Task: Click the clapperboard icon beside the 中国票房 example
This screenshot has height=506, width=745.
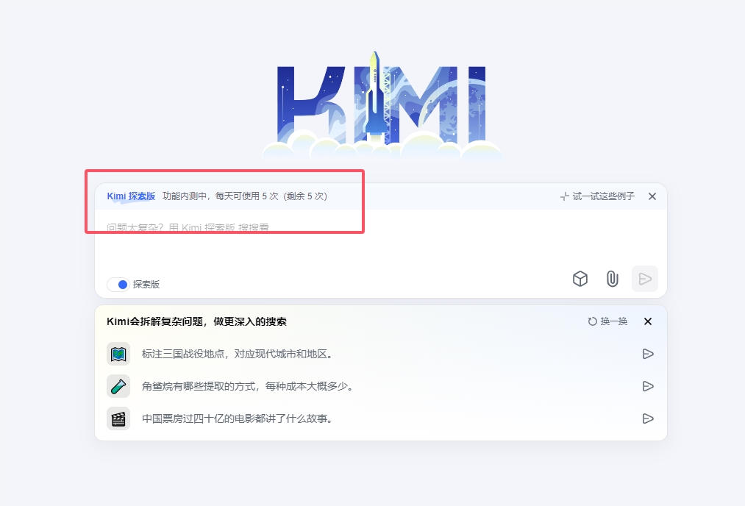Action: pos(118,418)
